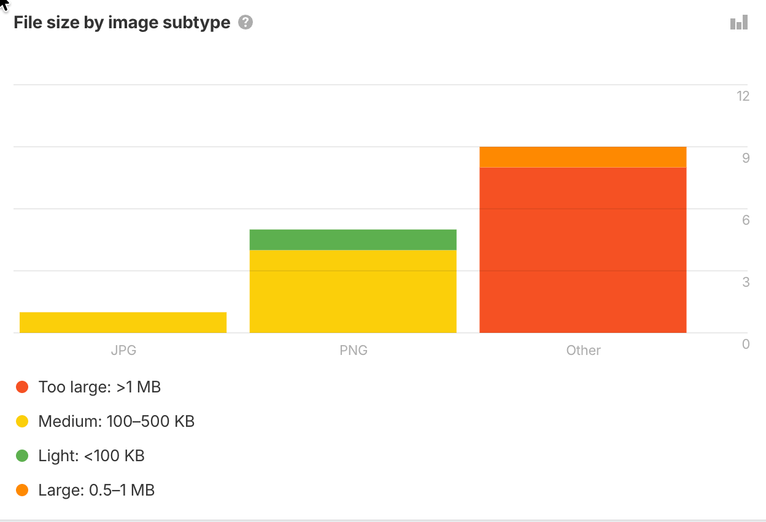Screen dimensions: 766x522
Task: Click the red segment of Other bar
Action: click(582, 250)
